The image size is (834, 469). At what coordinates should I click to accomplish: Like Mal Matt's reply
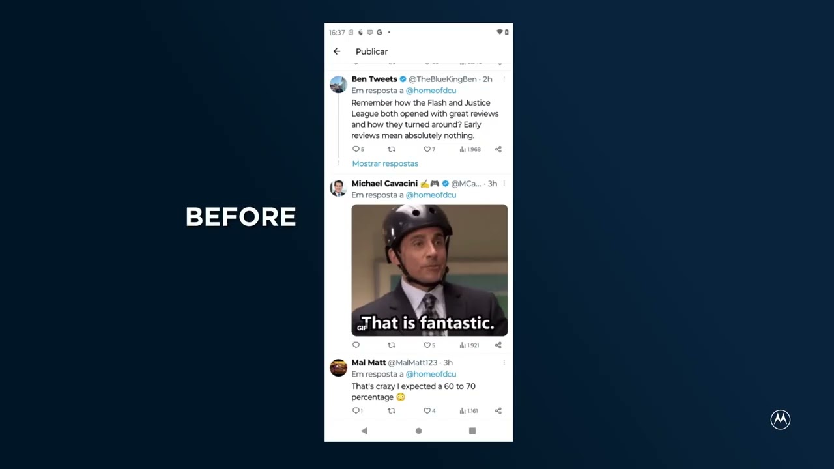[429, 411]
